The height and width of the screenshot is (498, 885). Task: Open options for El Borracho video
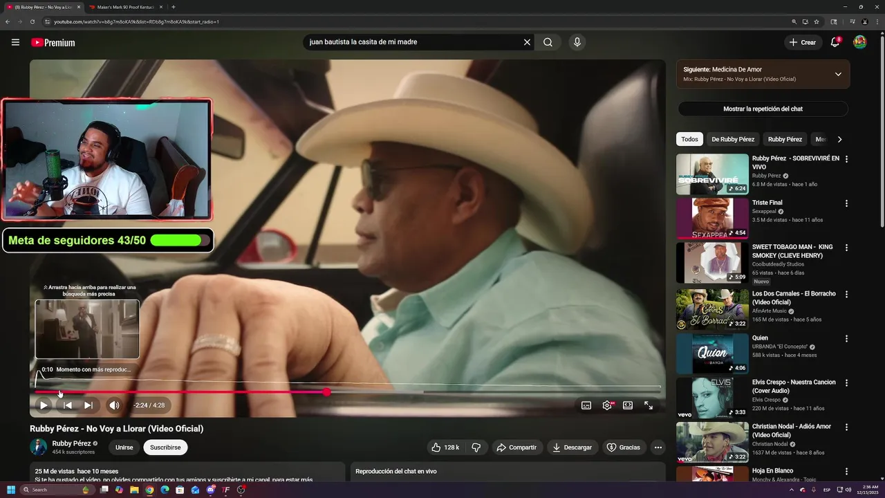pyautogui.click(x=846, y=295)
